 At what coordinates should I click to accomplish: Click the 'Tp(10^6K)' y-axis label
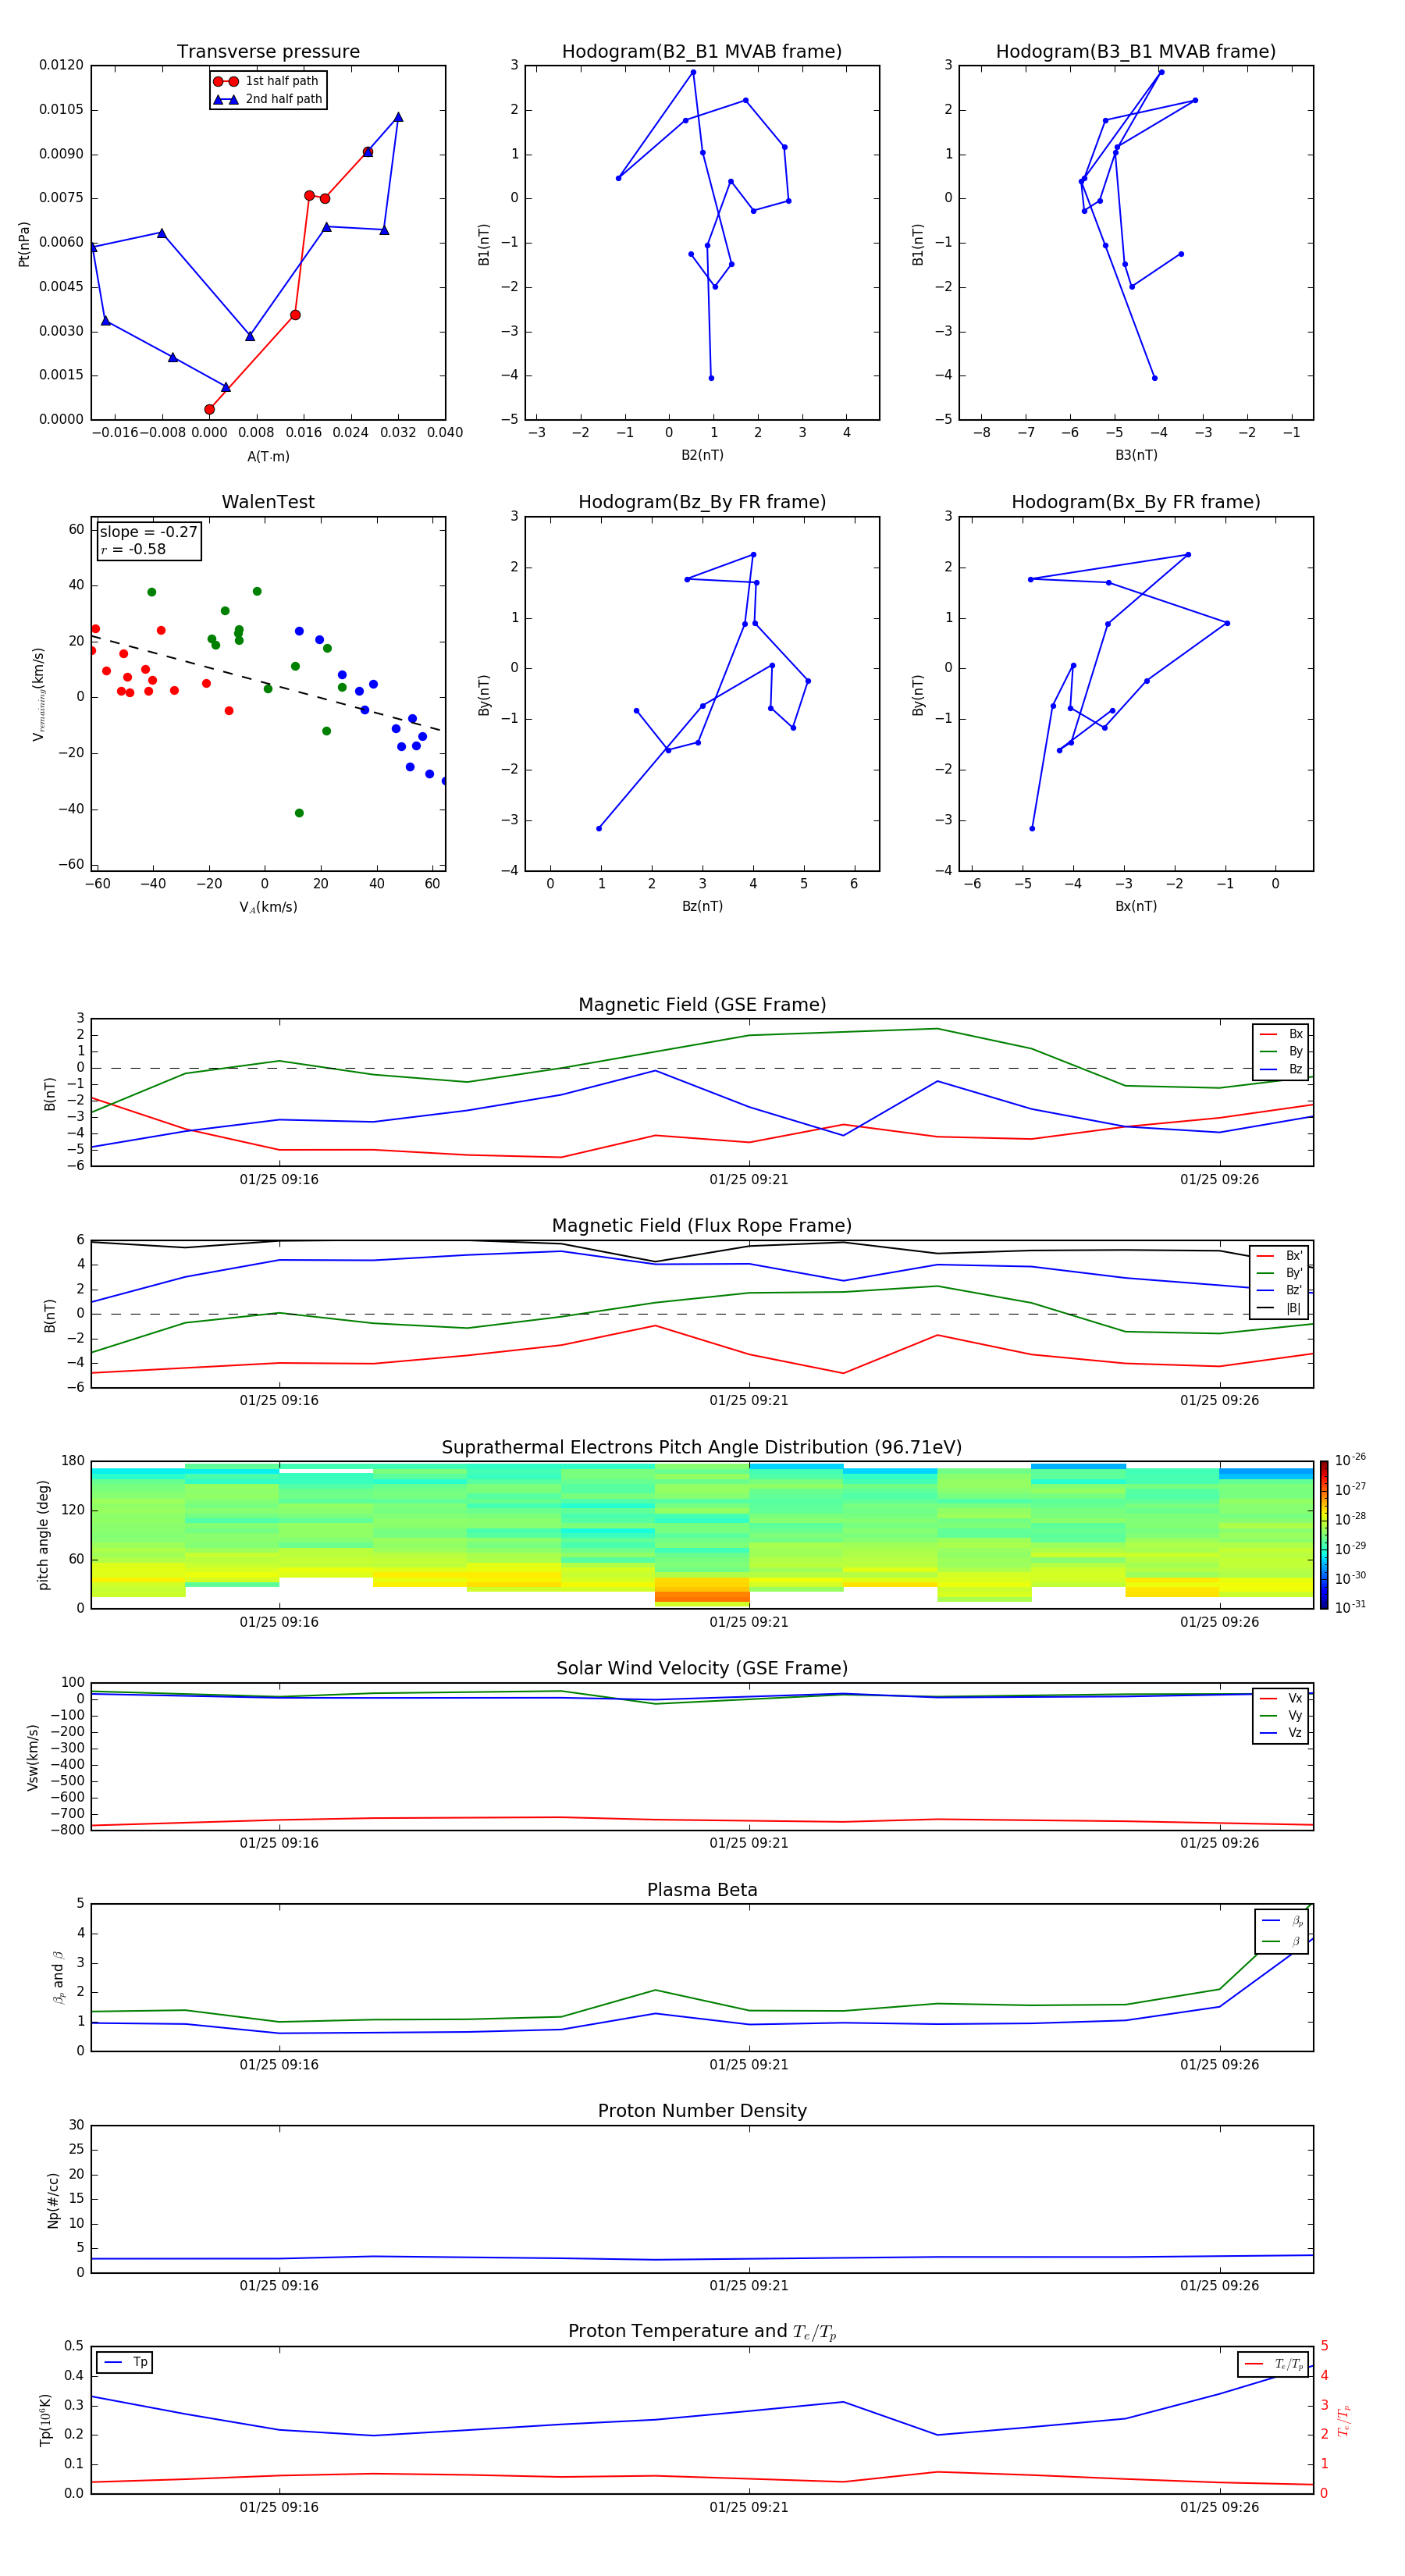pos(45,2420)
